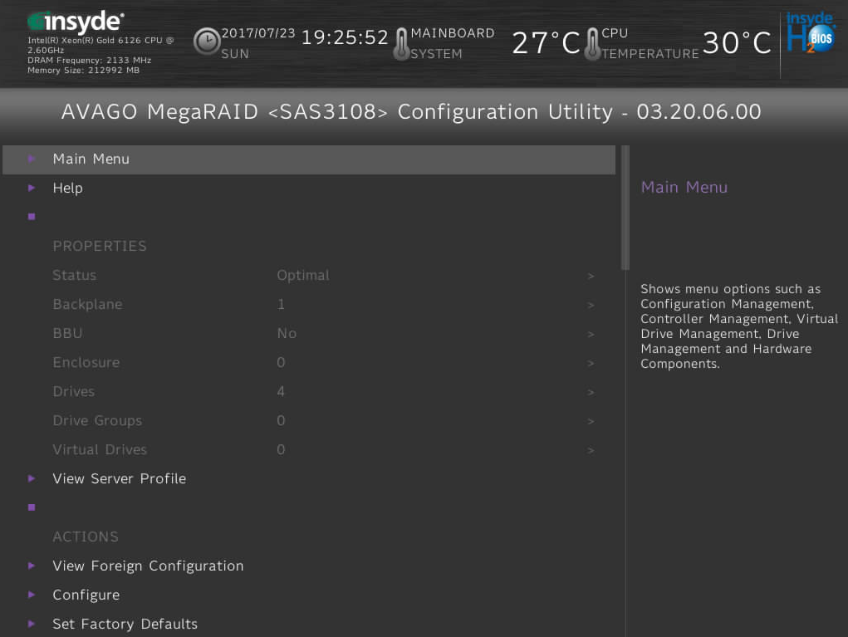The height and width of the screenshot is (637, 848).
Task: Click the arrow icon beside Help
Action: click(32, 188)
